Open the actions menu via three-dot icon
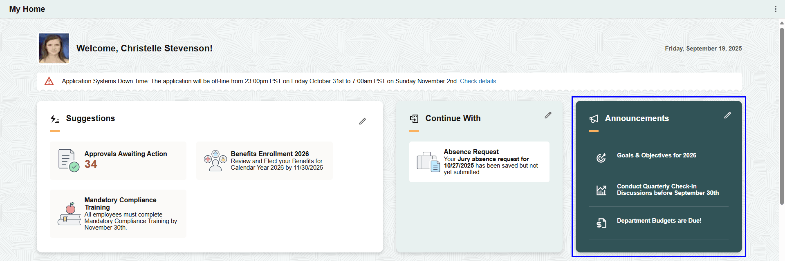785x261 pixels. [776, 9]
